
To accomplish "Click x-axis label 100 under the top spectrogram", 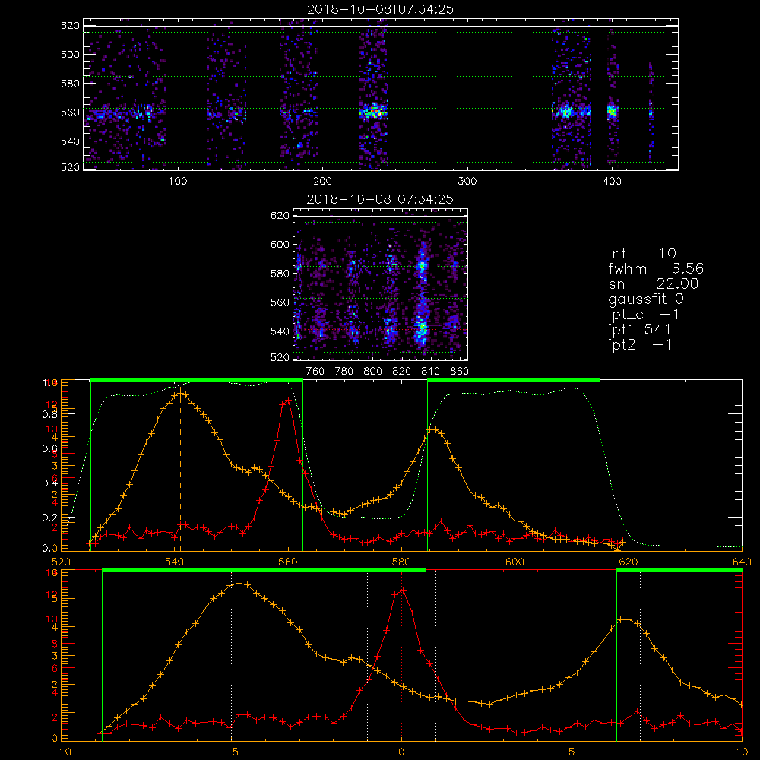I will pyautogui.click(x=178, y=182).
